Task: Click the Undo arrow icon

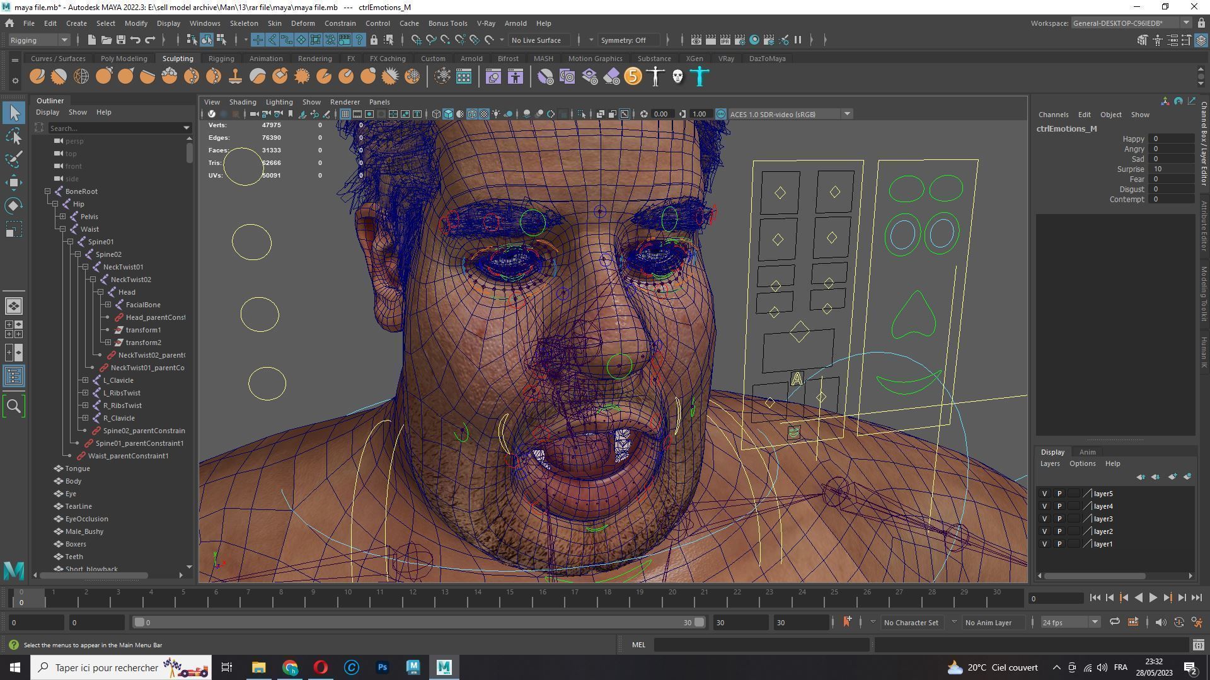Action: click(135, 40)
